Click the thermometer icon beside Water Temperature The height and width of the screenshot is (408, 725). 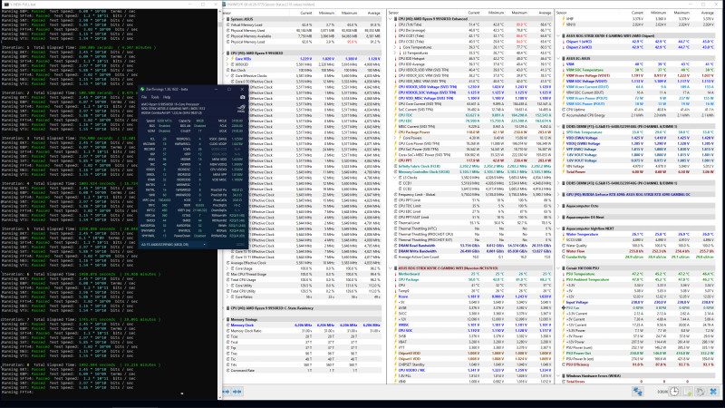[563, 234]
